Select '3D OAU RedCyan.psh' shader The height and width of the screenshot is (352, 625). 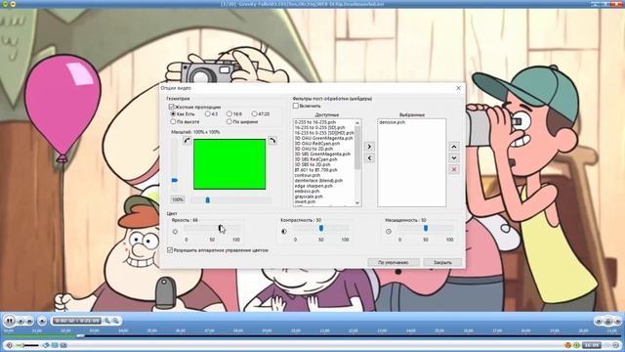pyautogui.click(x=317, y=144)
